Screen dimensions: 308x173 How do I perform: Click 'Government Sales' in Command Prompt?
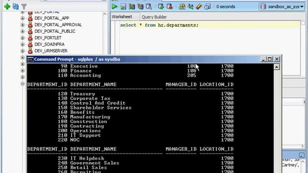click(95, 163)
